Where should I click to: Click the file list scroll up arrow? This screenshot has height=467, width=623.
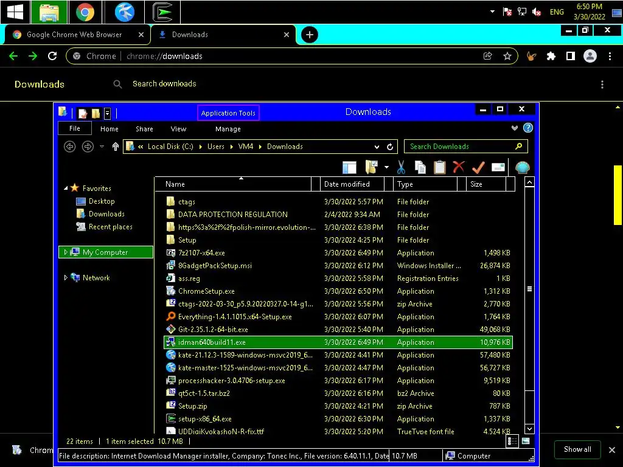529,182
